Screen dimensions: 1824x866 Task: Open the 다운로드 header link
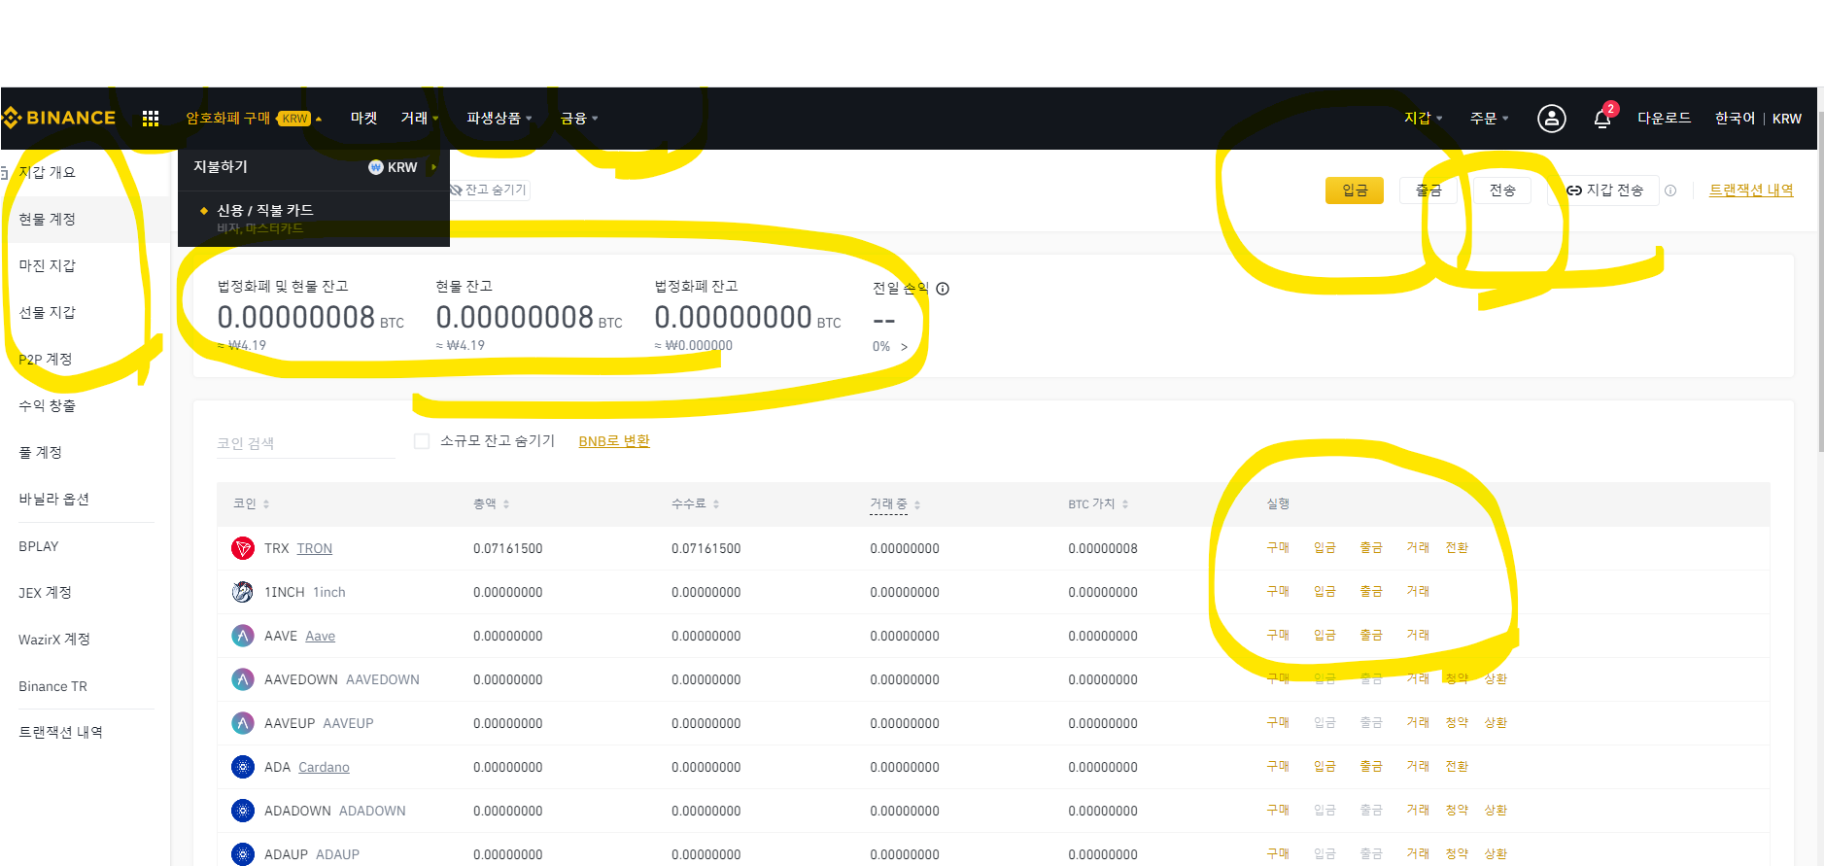pyautogui.click(x=1664, y=119)
